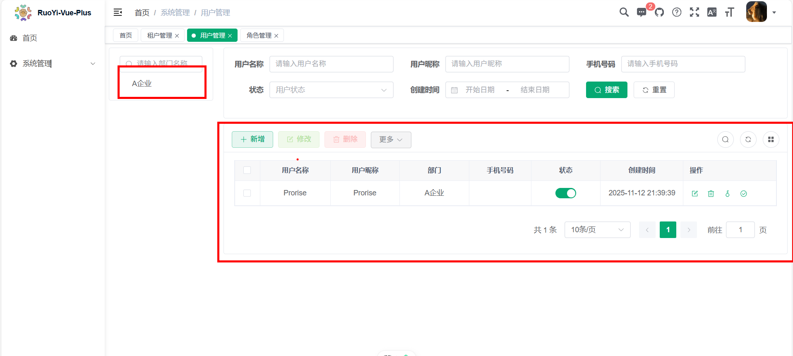Click the green 搜索 button
Image resolution: width=793 pixels, height=356 pixels.
point(606,90)
